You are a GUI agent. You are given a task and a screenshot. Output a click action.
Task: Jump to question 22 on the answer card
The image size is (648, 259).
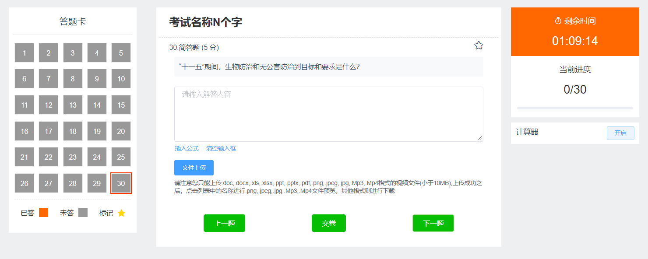pos(49,157)
